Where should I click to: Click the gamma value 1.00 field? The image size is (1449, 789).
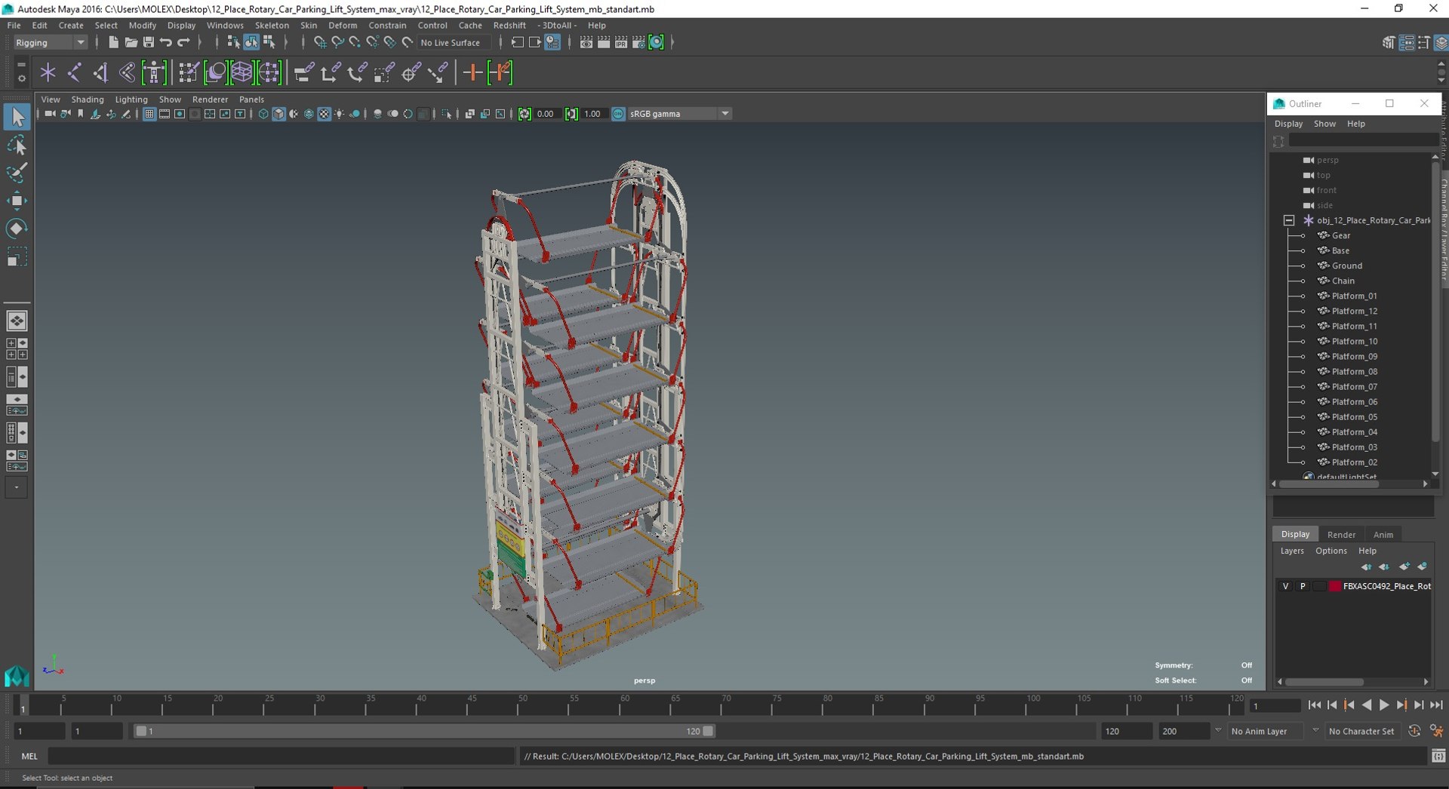point(593,114)
